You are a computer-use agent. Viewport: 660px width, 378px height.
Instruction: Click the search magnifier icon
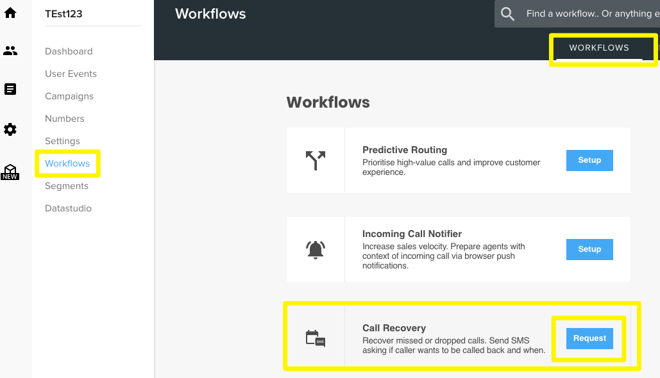(507, 14)
